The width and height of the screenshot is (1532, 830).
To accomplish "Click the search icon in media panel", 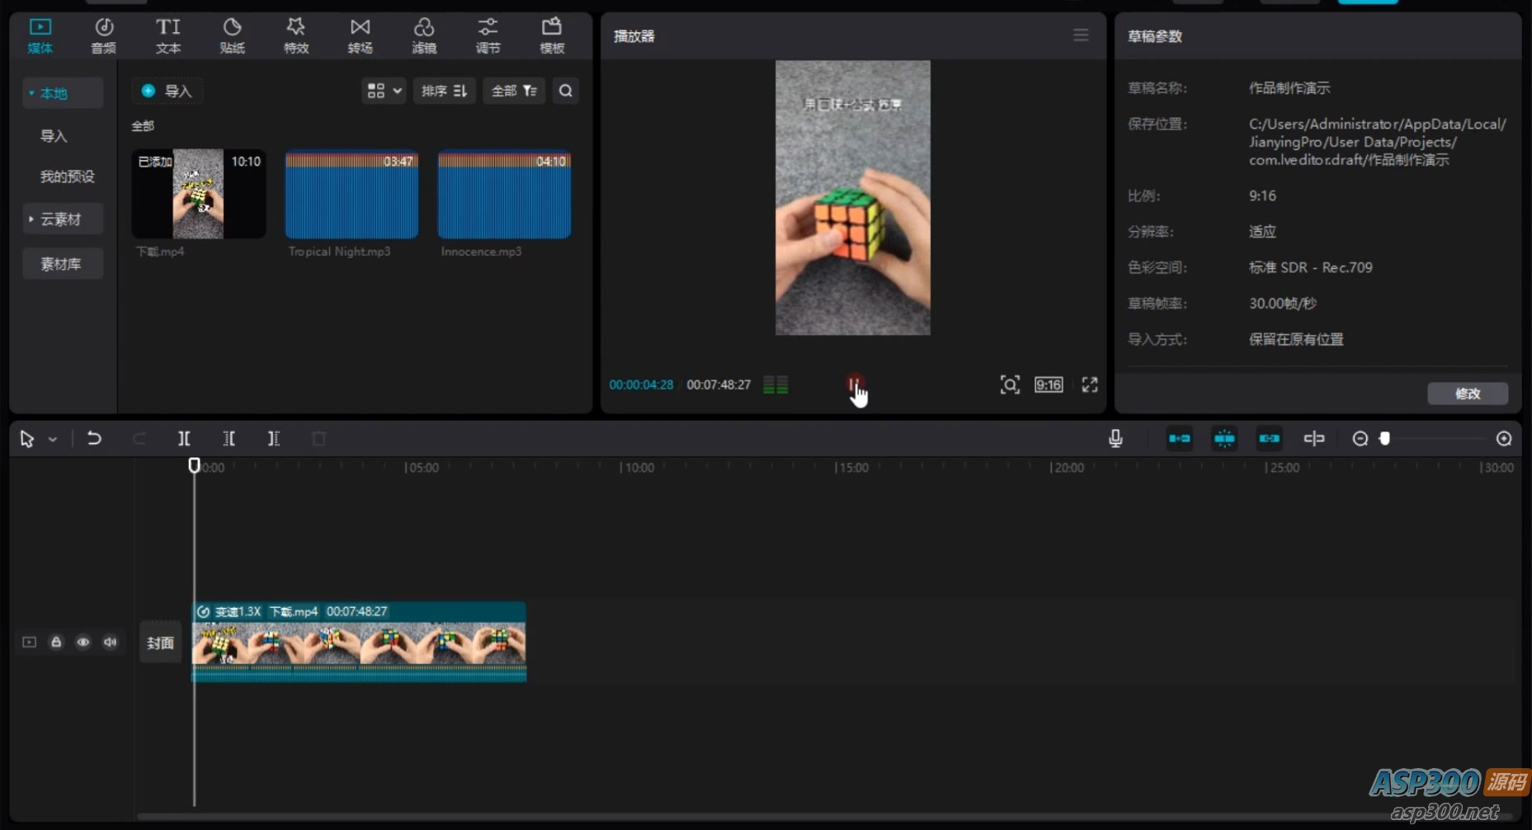I will click(x=566, y=91).
